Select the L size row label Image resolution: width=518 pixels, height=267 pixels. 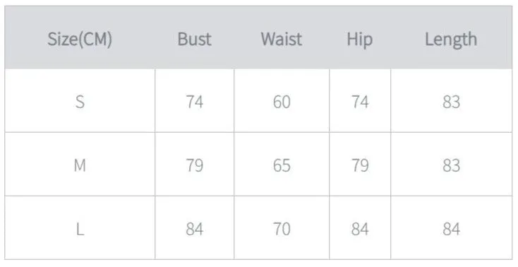point(80,229)
